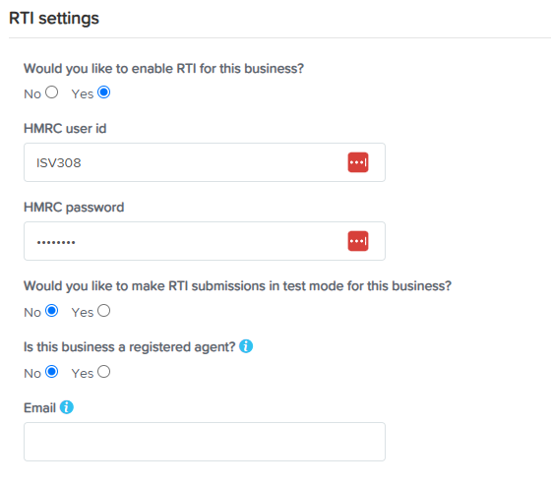Select Yes for enabling RTI
Viewport: 551px width, 487px height.
pyautogui.click(x=103, y=92)
